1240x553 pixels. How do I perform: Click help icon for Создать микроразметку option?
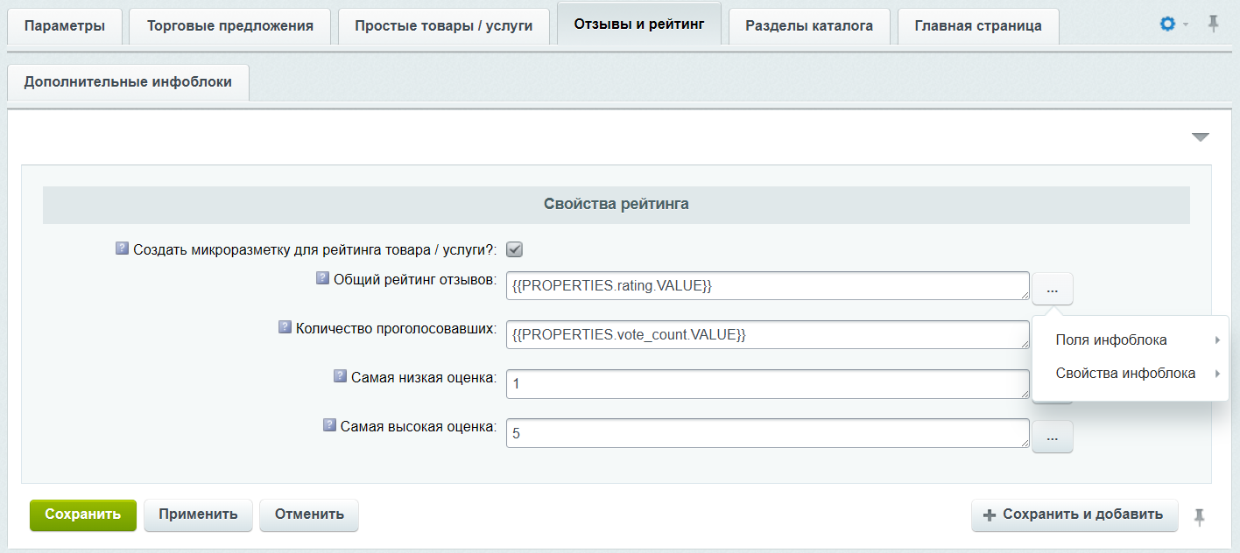pos(123,248)
